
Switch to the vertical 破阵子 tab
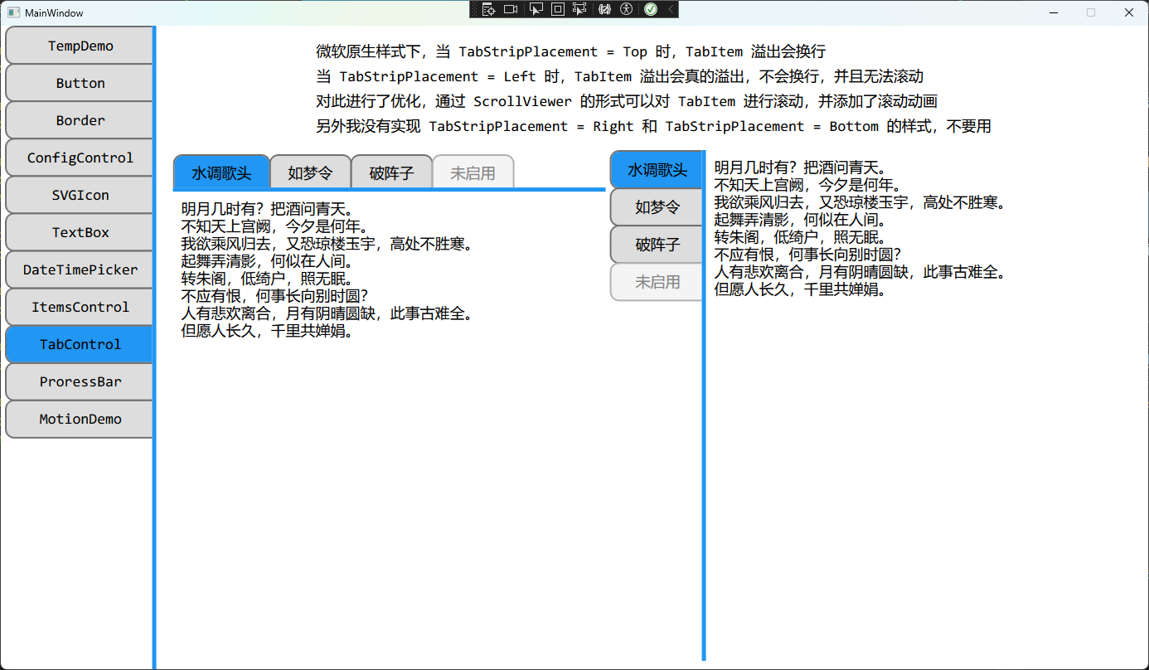tap(657, 245)
